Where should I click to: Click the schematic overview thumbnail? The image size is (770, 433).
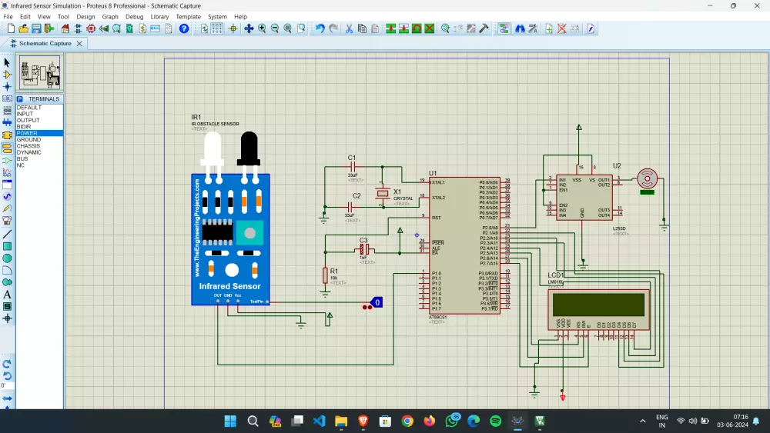[x=39, y=73]
